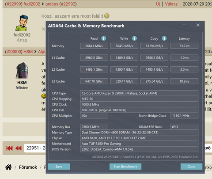Select L1 Cache Write value 1489.8 GB/s
This screenshot has height=179, width=212.
coord(124,57)
